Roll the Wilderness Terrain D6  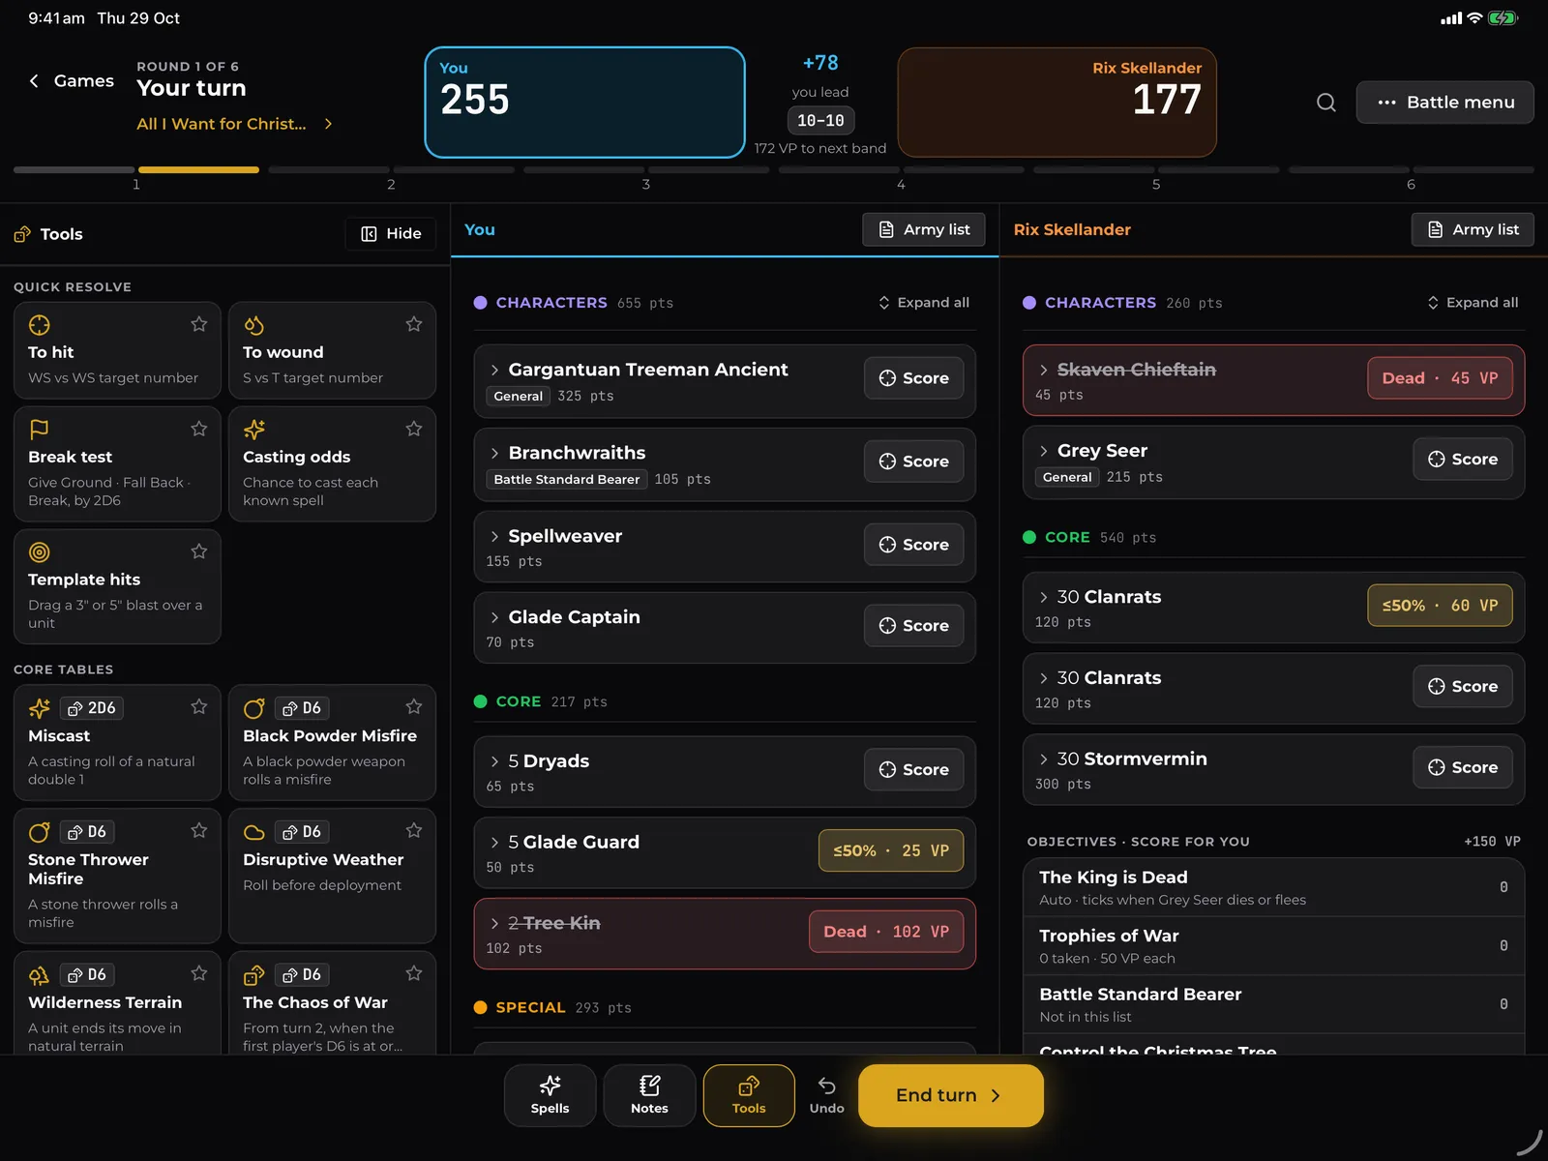click(87, 974)
